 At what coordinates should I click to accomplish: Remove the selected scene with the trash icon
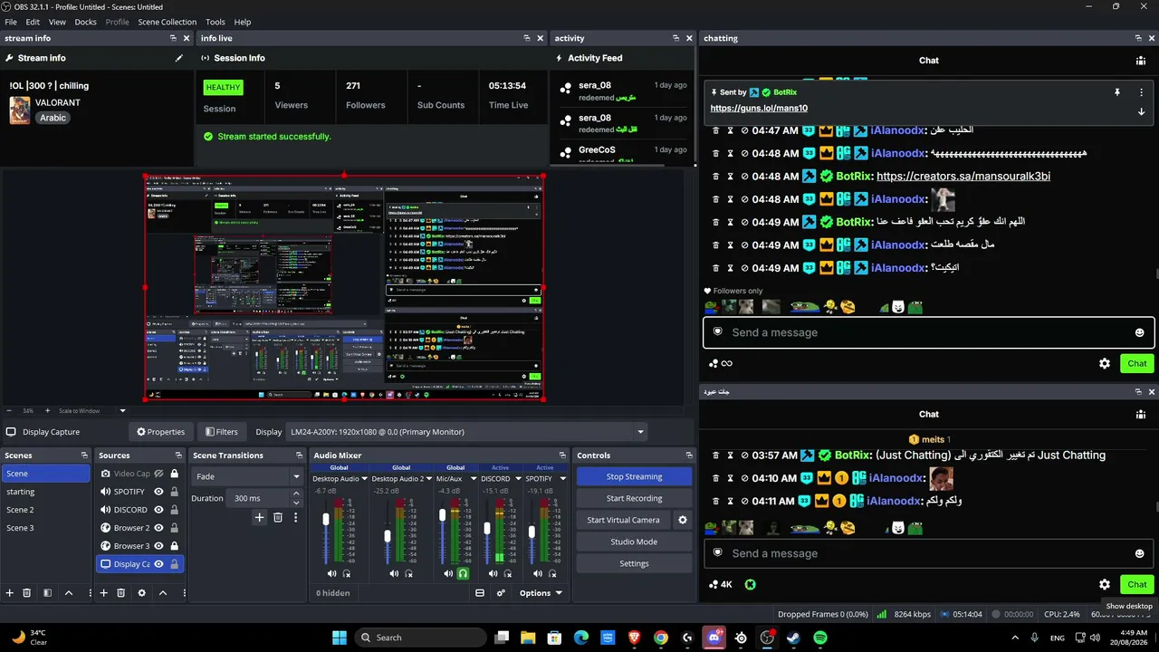coord(27,593)
